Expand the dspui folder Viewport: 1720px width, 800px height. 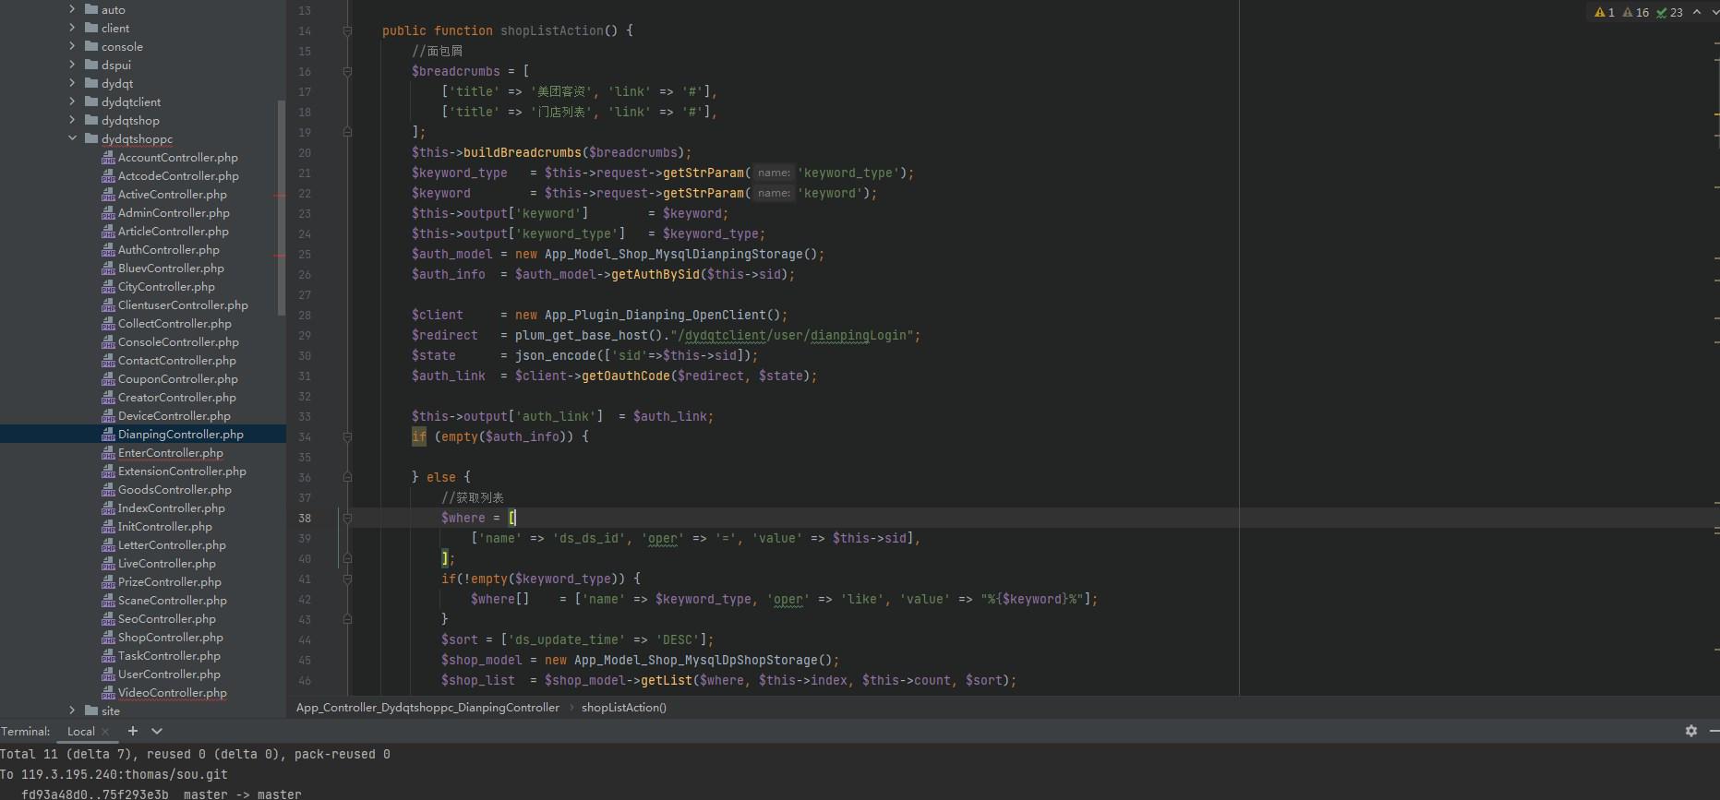(x=72, y=65)
